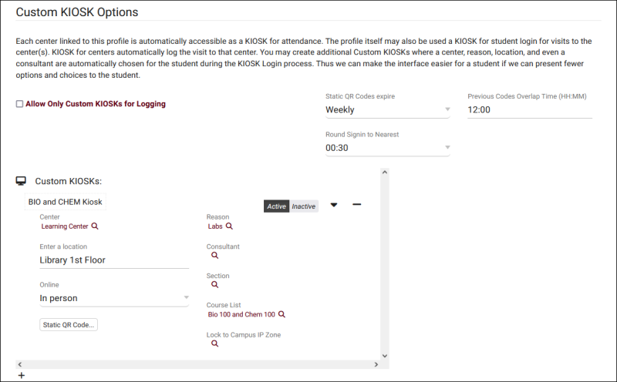Add a new custom kiosk with the plus icon
617x382 pixels.
tap(22, 376)
